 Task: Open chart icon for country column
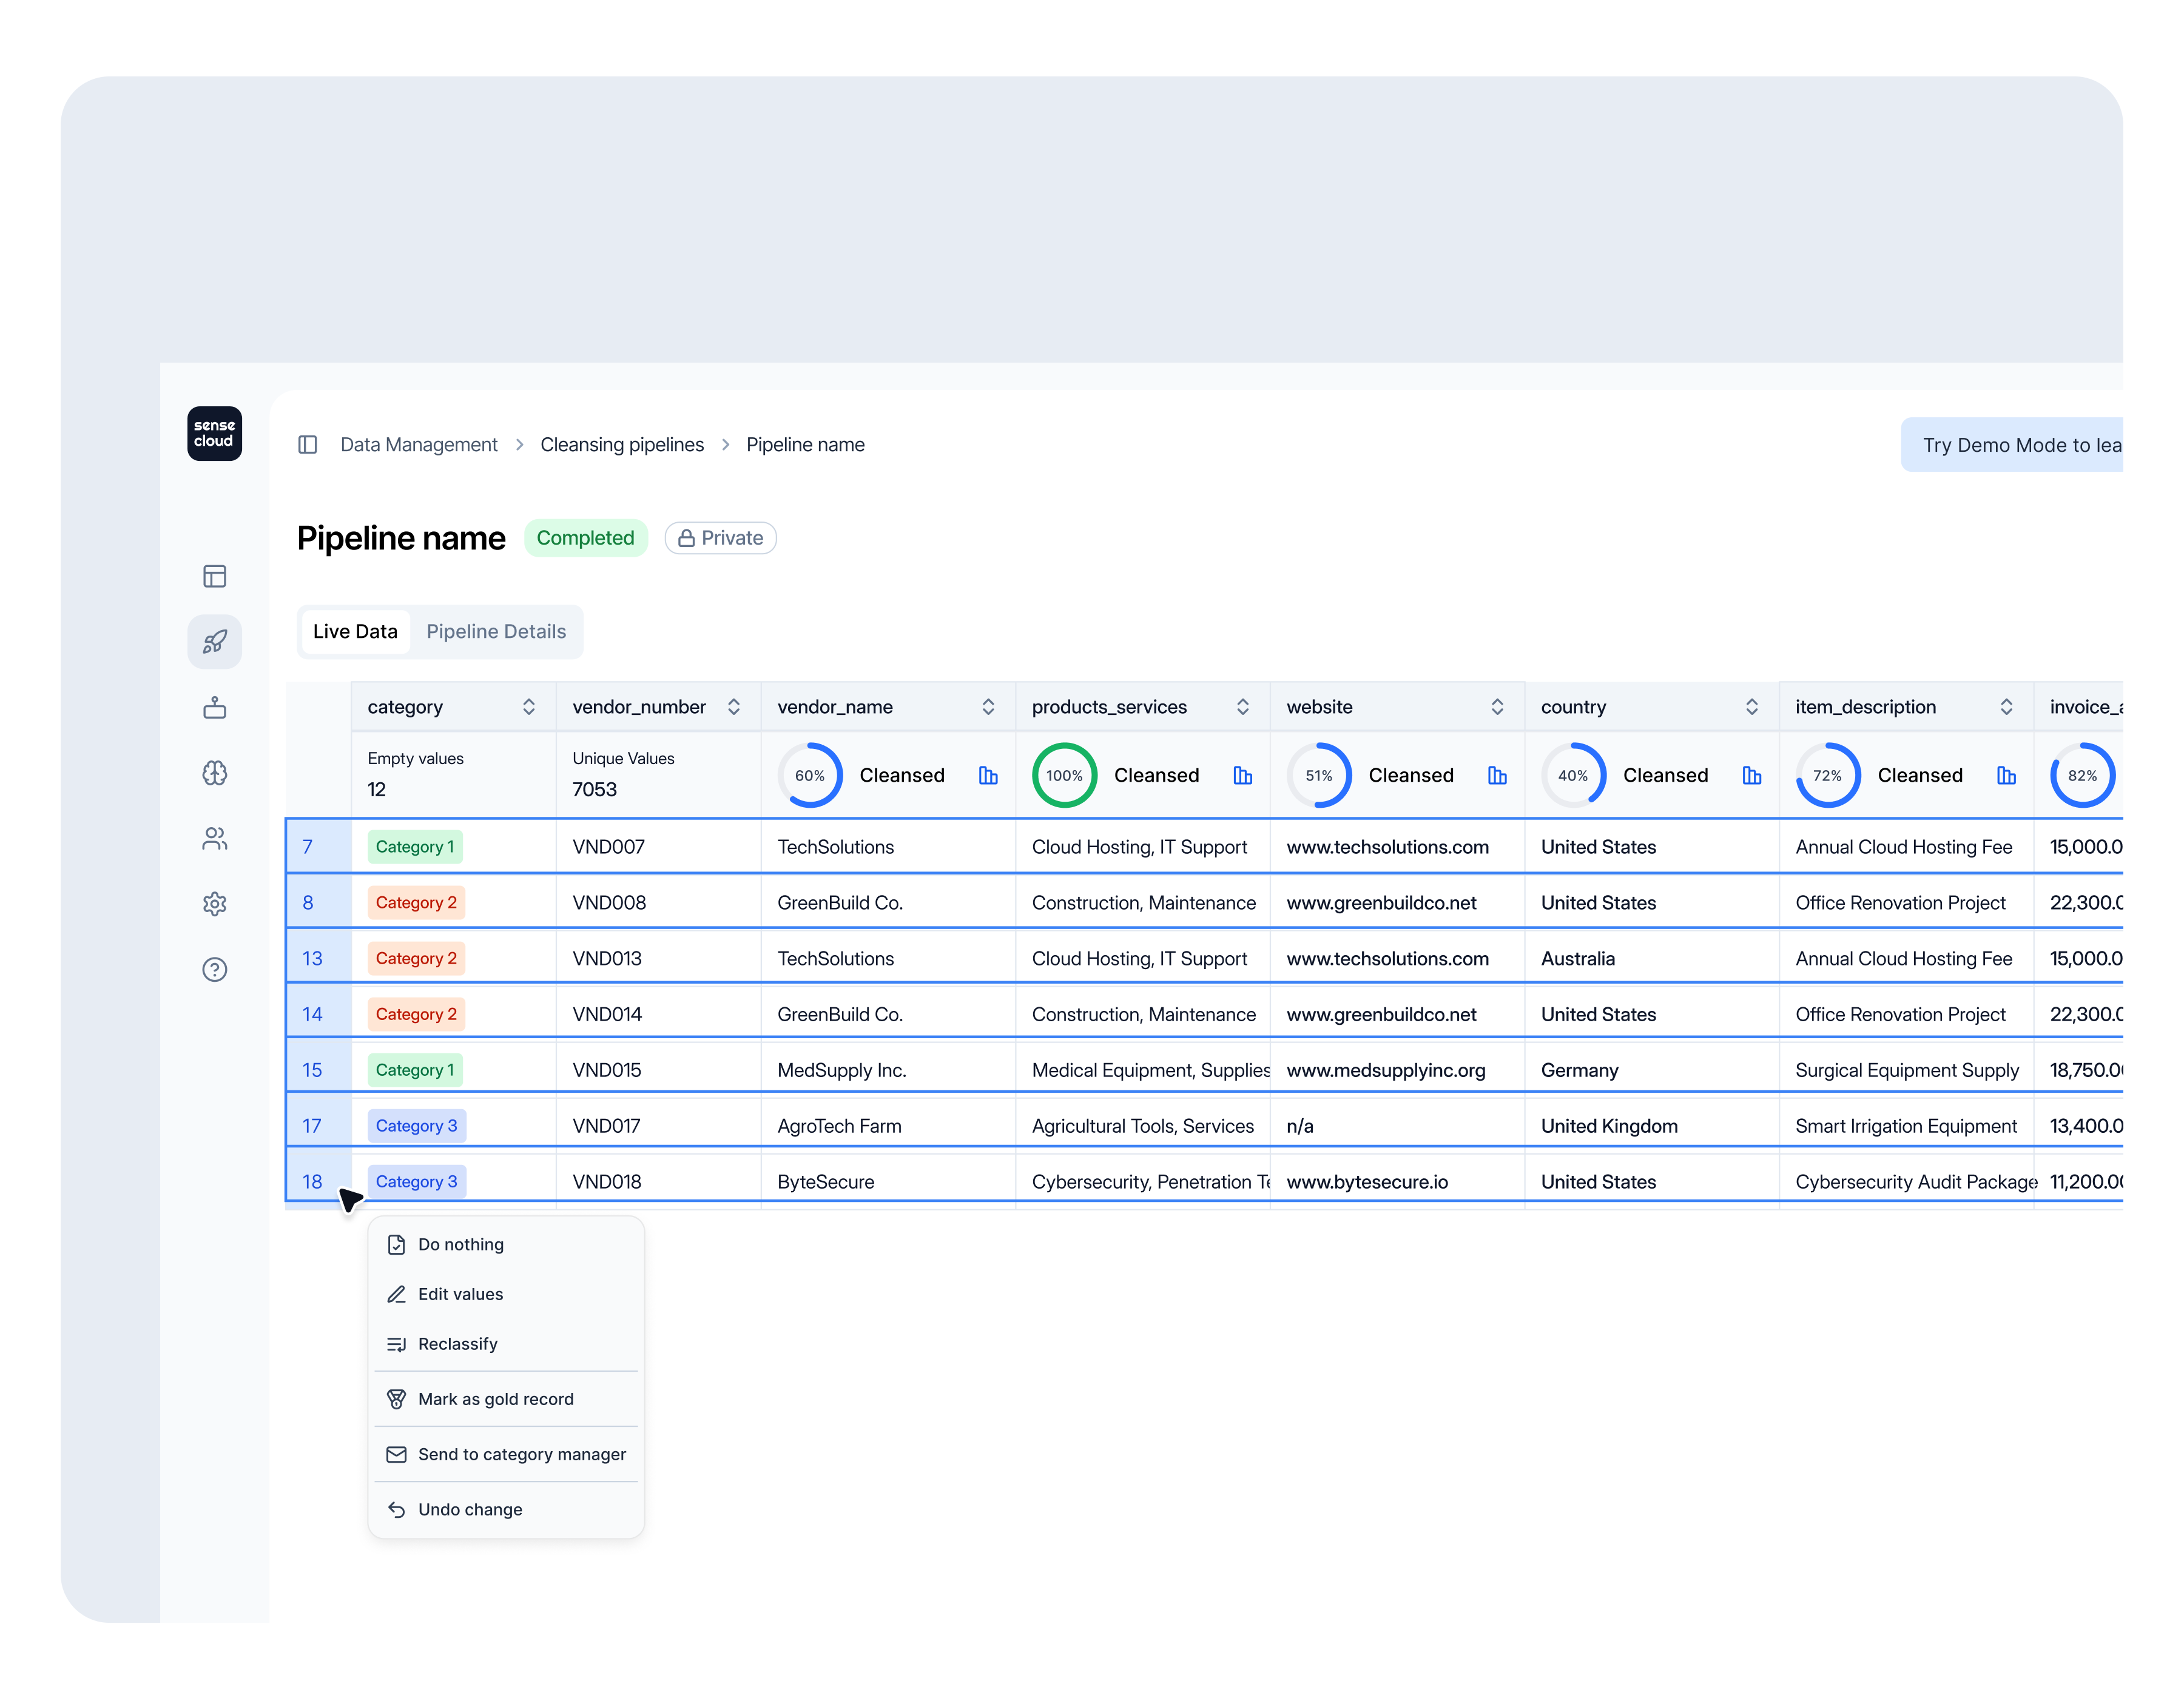1751,776
